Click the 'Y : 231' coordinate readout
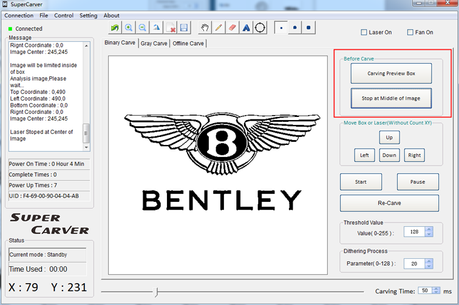The width and height of the screenshot is (459, 305). (x=69, y=287)
